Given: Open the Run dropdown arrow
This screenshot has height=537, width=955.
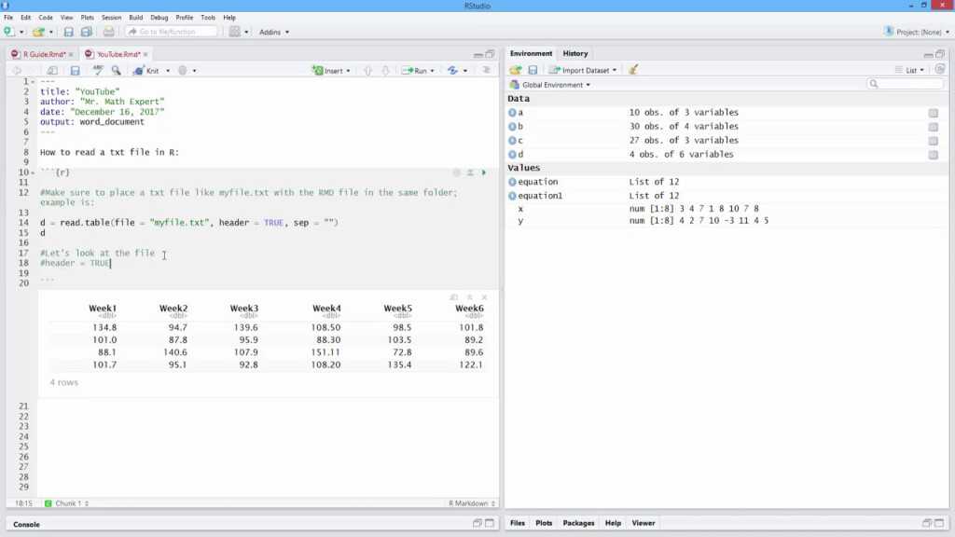Looking at the screenshot, I should pyautogui.click(x=433, y=71).
